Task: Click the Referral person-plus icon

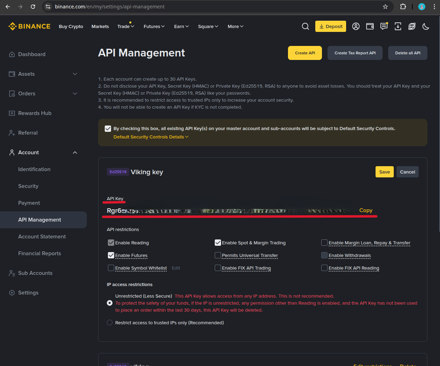Action: click(x=12, y=133)
